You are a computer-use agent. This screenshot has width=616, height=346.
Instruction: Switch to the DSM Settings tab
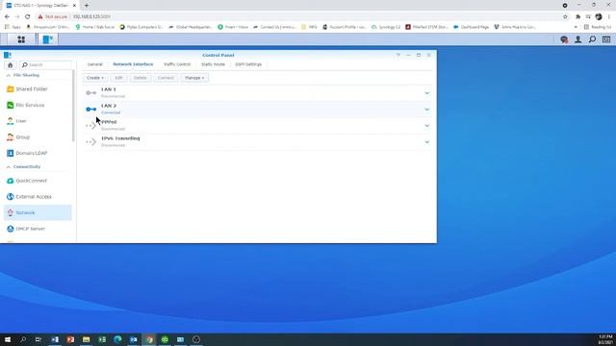(x=248, y=64)
